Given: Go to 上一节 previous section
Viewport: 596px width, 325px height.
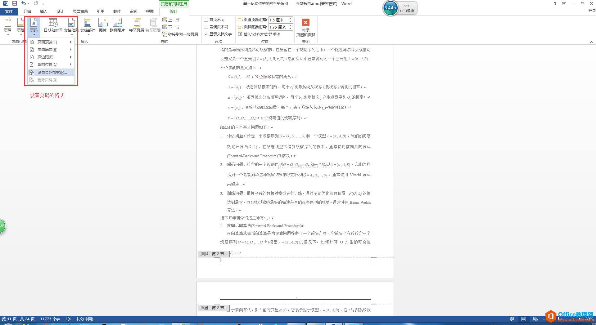Looking at the screenshot, I should pyautogui.click(x=171, y=20).
